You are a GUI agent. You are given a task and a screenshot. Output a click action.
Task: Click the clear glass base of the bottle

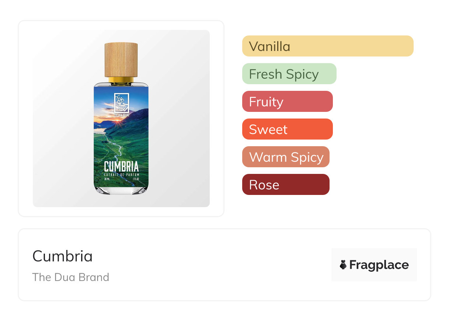point(121,189)
